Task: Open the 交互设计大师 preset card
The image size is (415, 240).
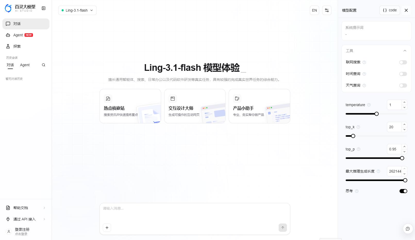Action: 195,106
